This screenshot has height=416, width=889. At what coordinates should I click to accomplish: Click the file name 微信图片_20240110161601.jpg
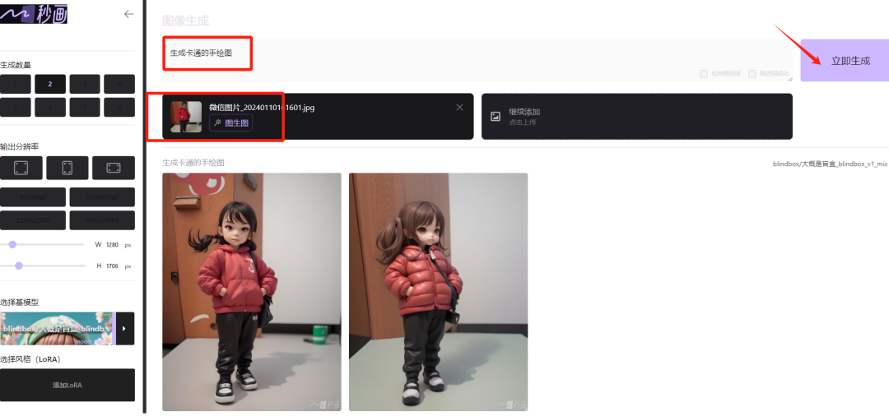coord(262,108)
